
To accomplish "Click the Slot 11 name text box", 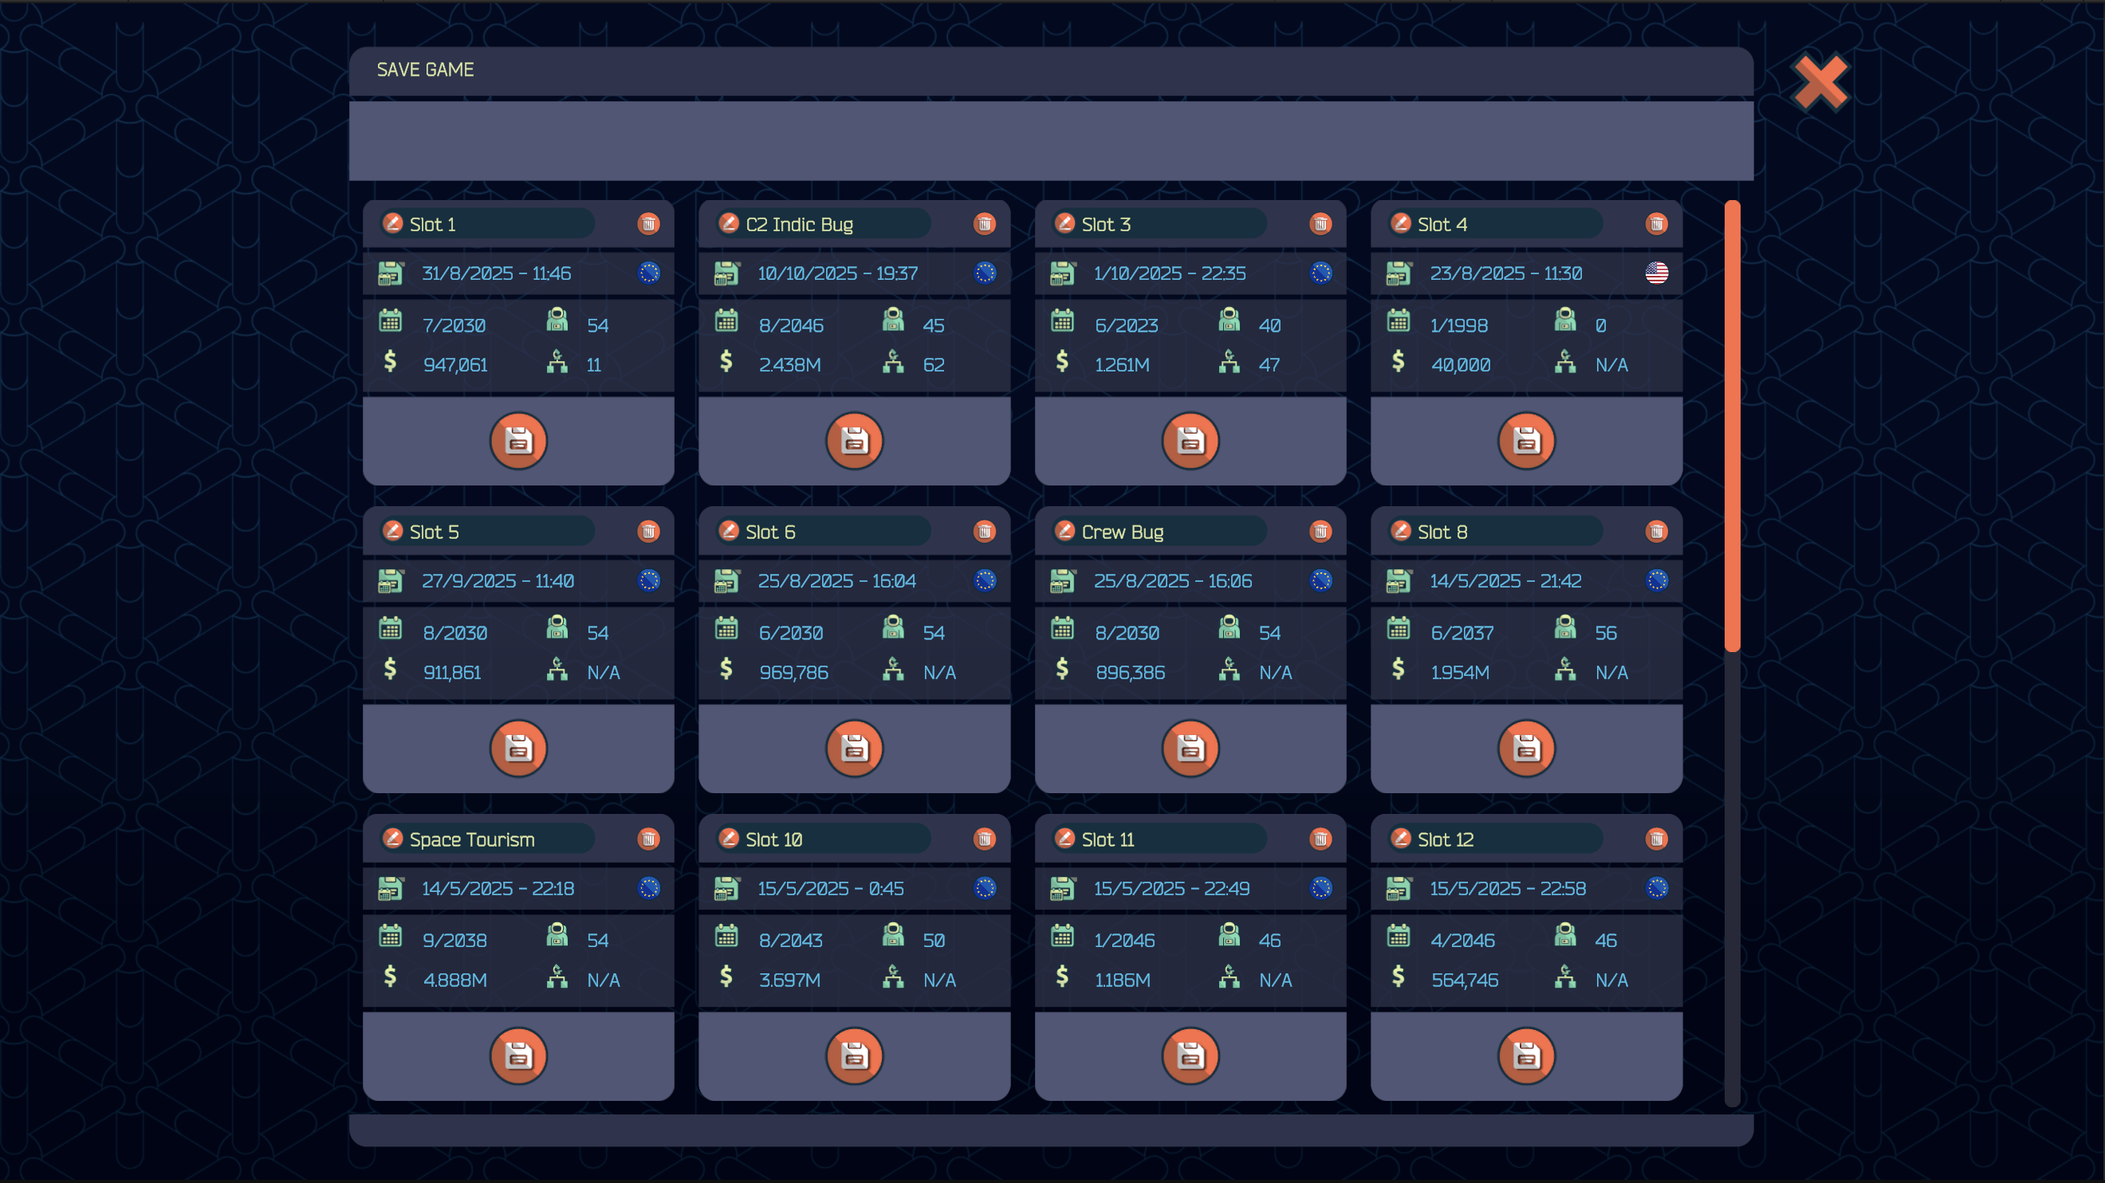I will tap(1171, 839).
